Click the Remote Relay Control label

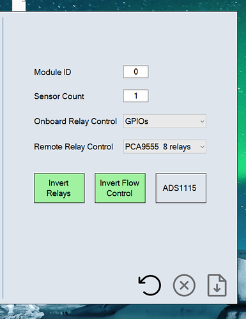pyautogui.click(x=73, y=147)
